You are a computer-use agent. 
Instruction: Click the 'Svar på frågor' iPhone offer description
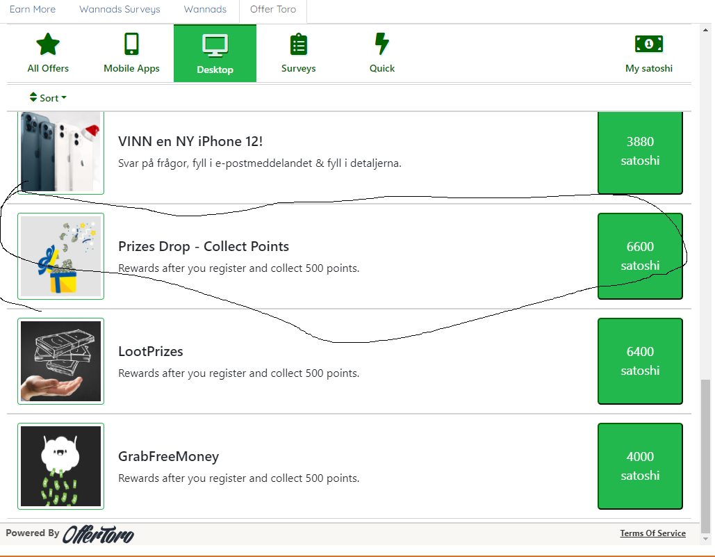tap(259, 163)
